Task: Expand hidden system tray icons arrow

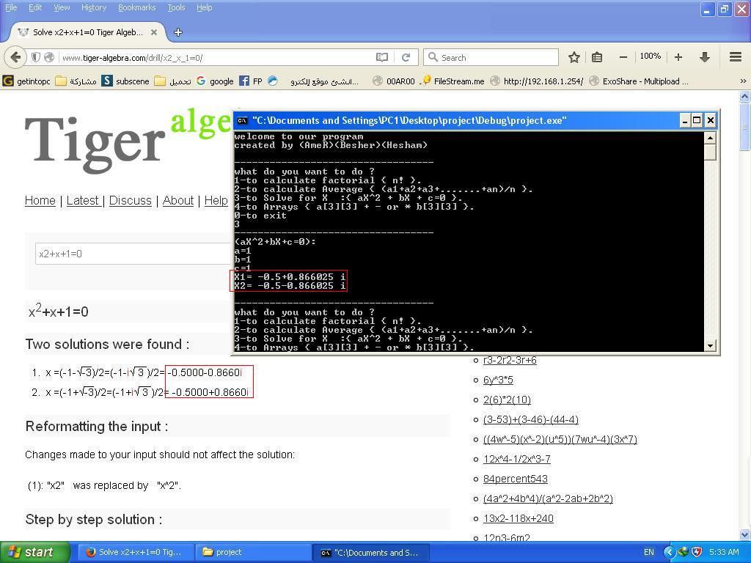Action: 669,552
